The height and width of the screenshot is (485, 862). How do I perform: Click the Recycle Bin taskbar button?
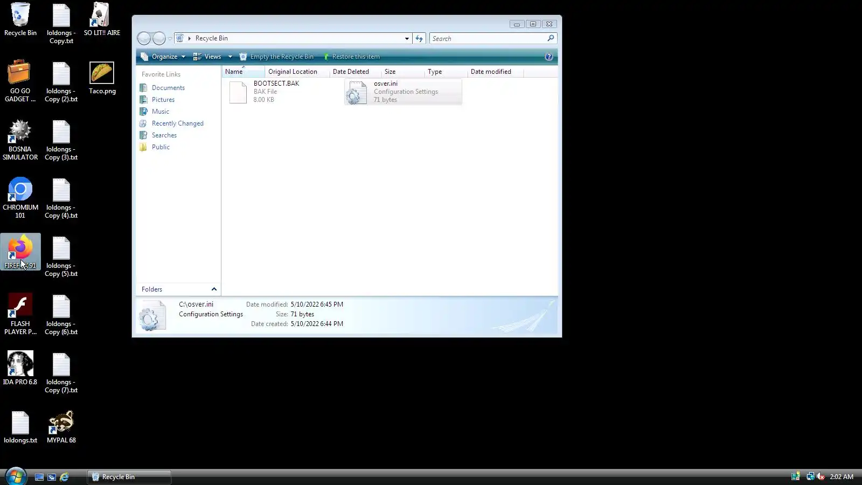point(129,477)
